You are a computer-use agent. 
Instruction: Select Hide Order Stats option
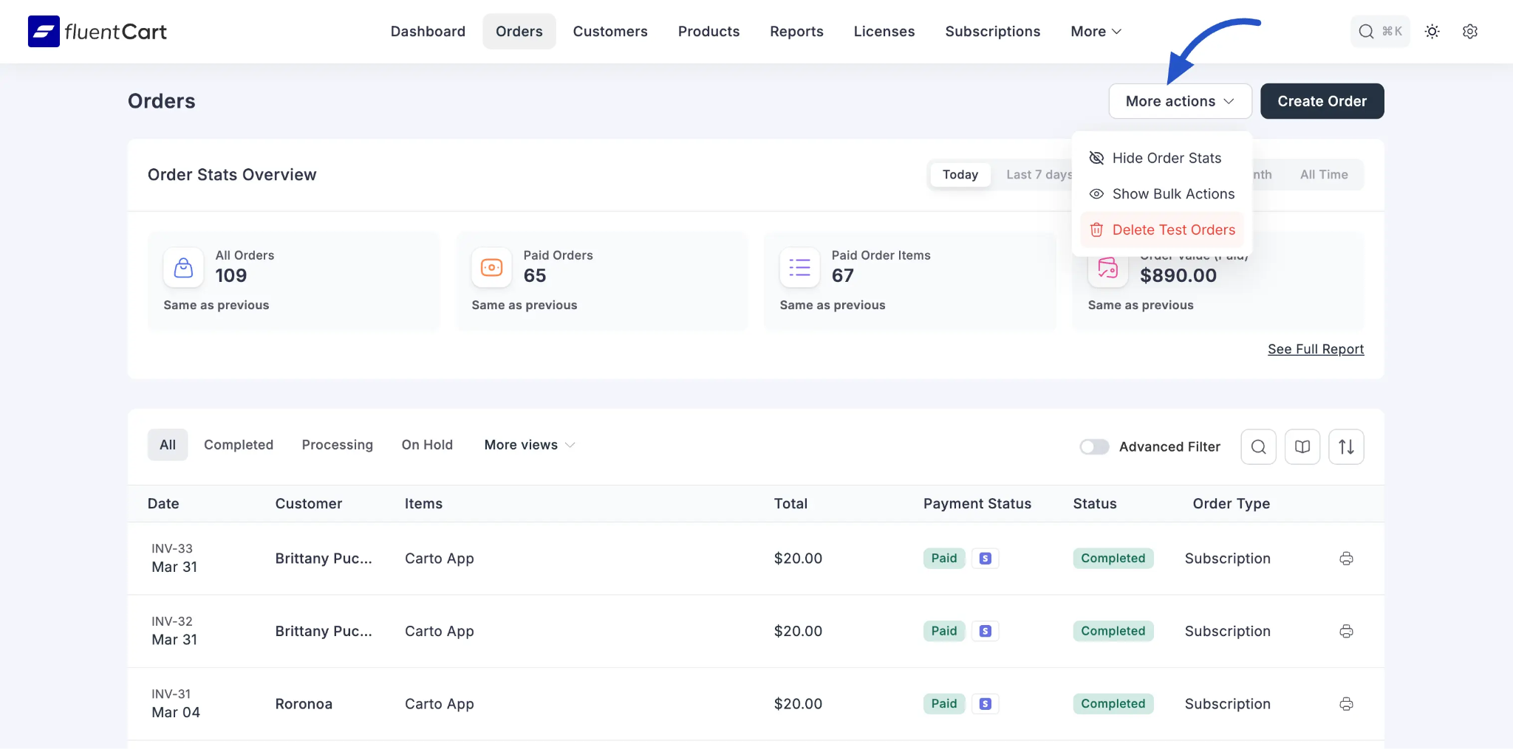point(1162,158)
